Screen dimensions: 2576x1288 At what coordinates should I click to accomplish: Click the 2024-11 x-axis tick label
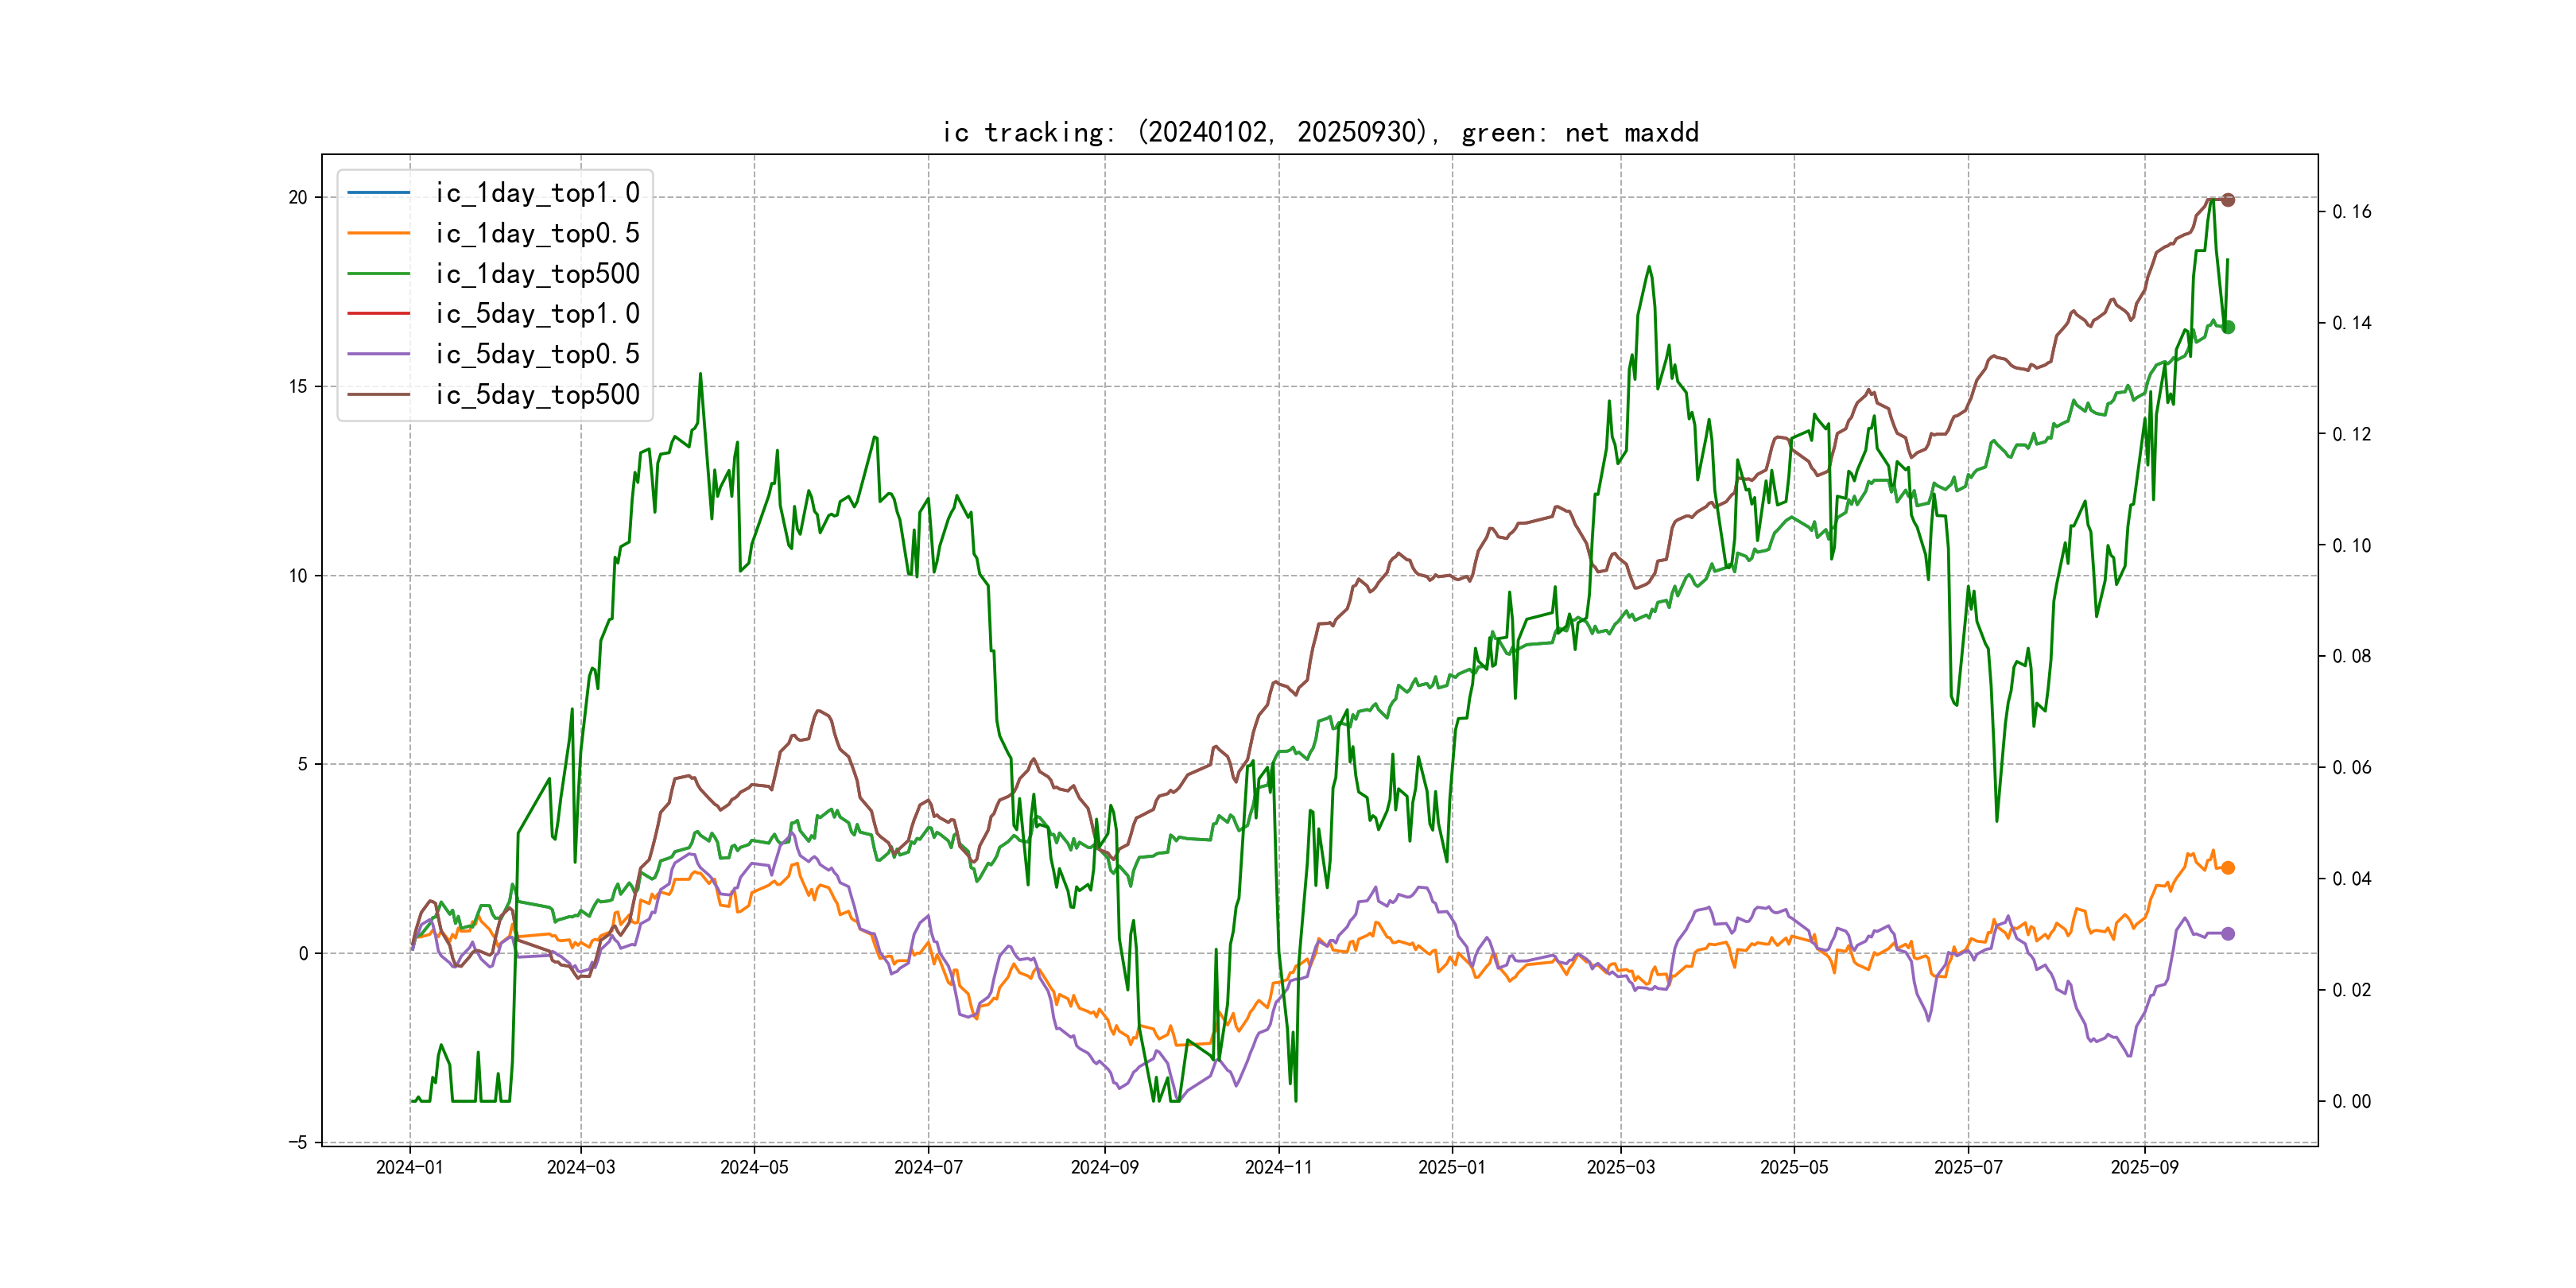(x=1278, y=1167)
